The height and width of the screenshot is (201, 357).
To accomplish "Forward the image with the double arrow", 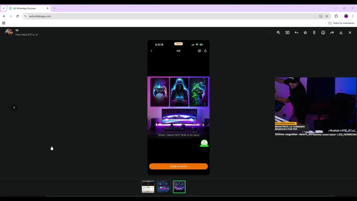I will [x=332, y=33].
